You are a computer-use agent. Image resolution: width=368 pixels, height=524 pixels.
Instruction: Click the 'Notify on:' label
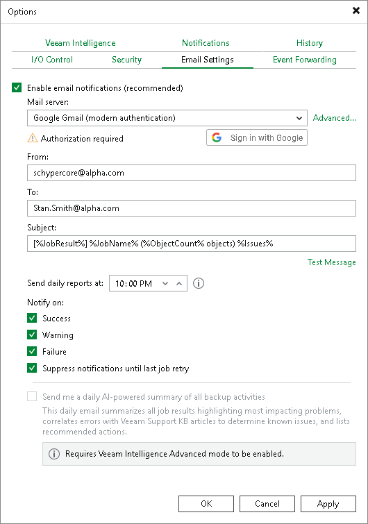[45, 303]
